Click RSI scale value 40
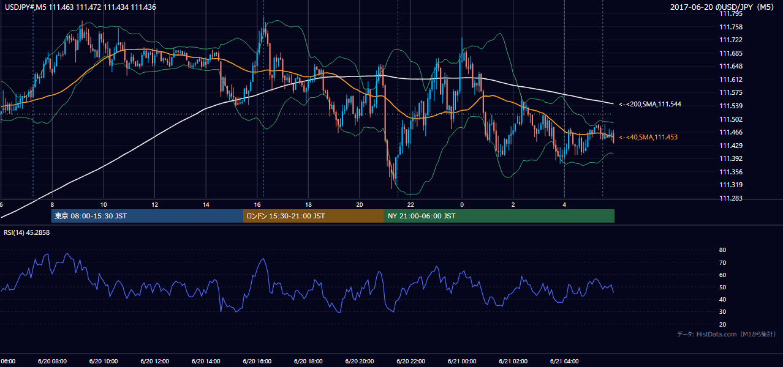This screenshot has width=783, height=367. (x=722, y=300)
